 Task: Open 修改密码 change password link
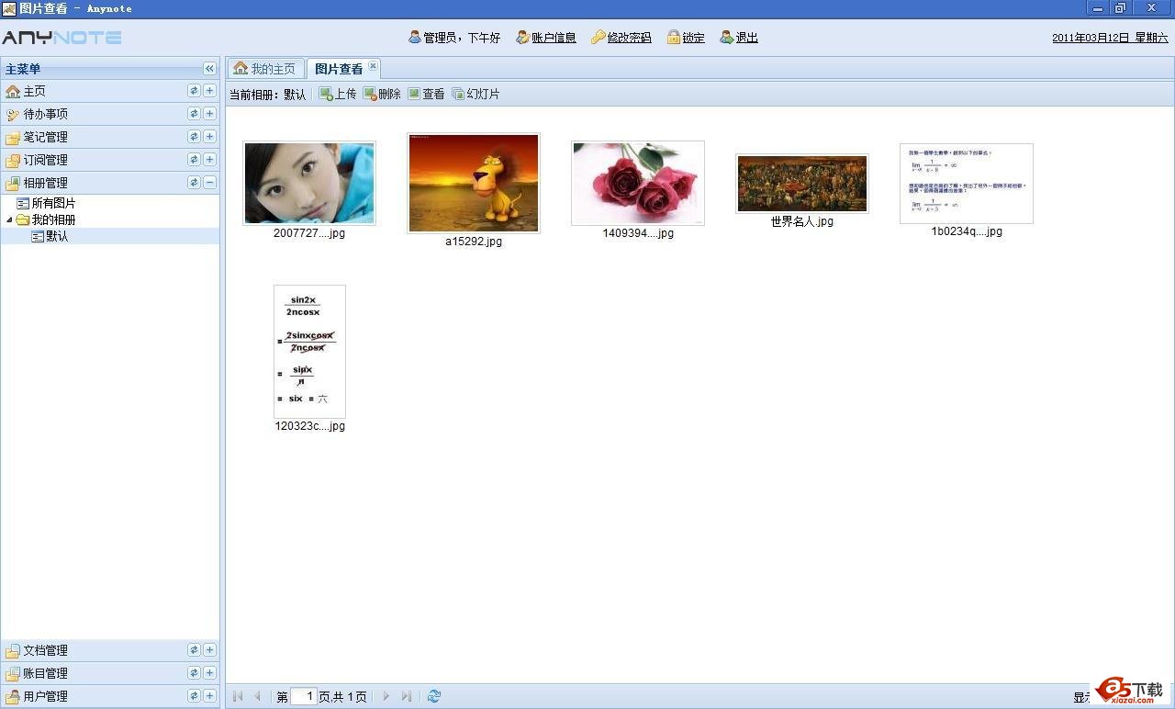621,38
